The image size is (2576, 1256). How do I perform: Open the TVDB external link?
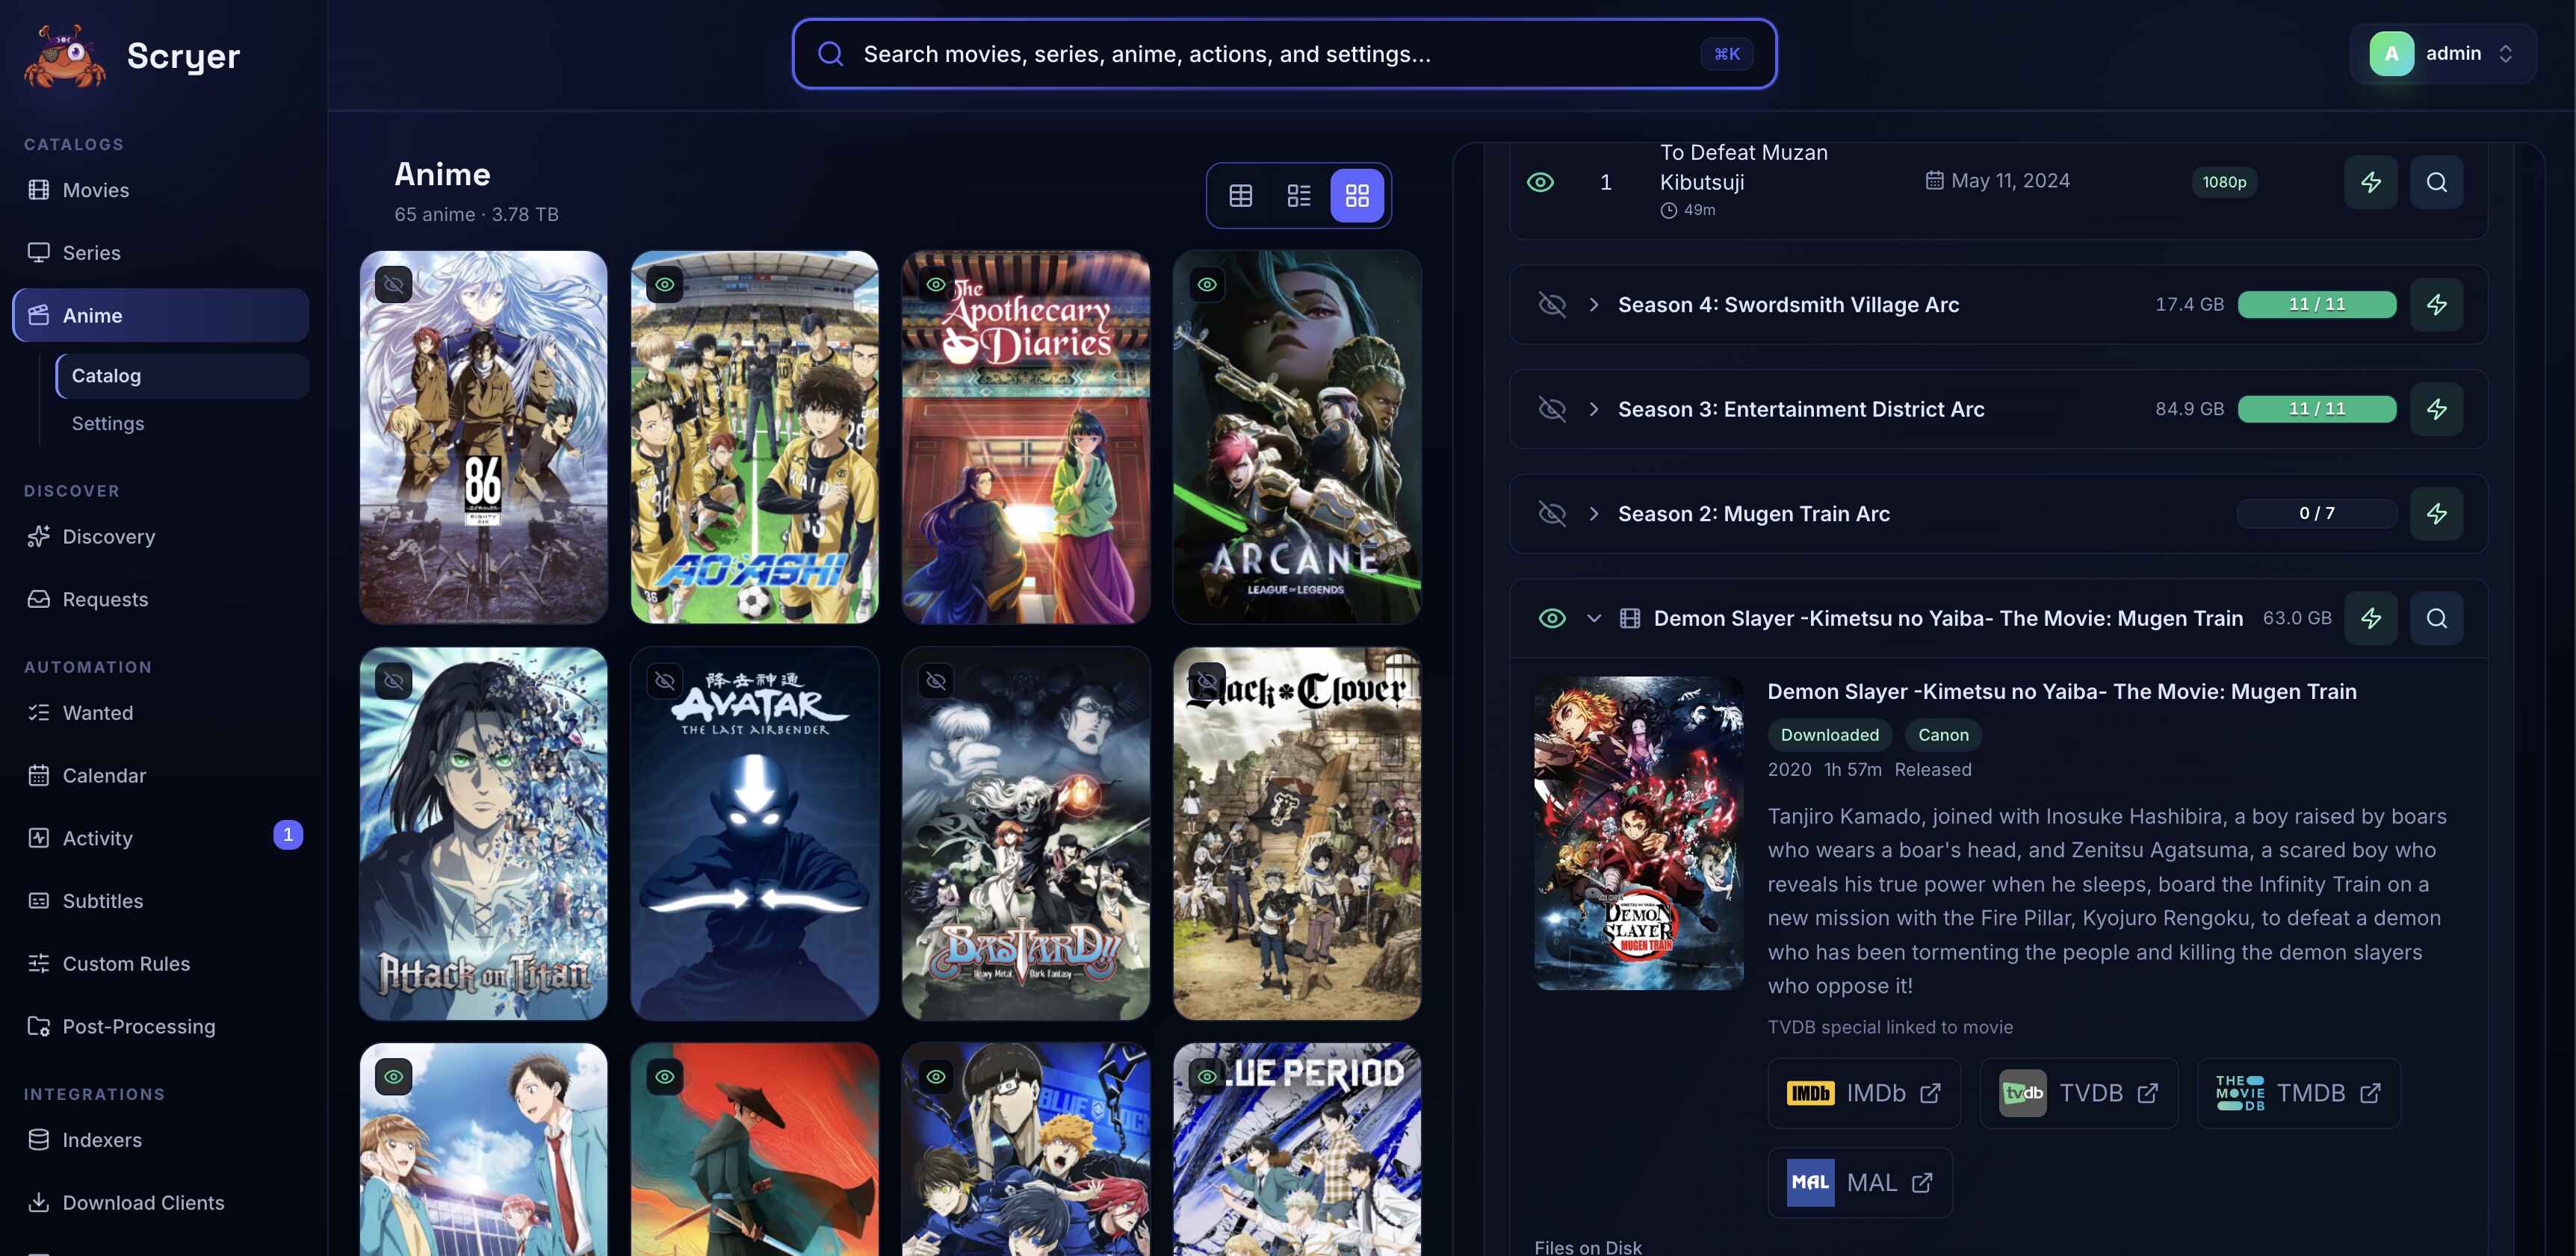coord(2079,1093)
